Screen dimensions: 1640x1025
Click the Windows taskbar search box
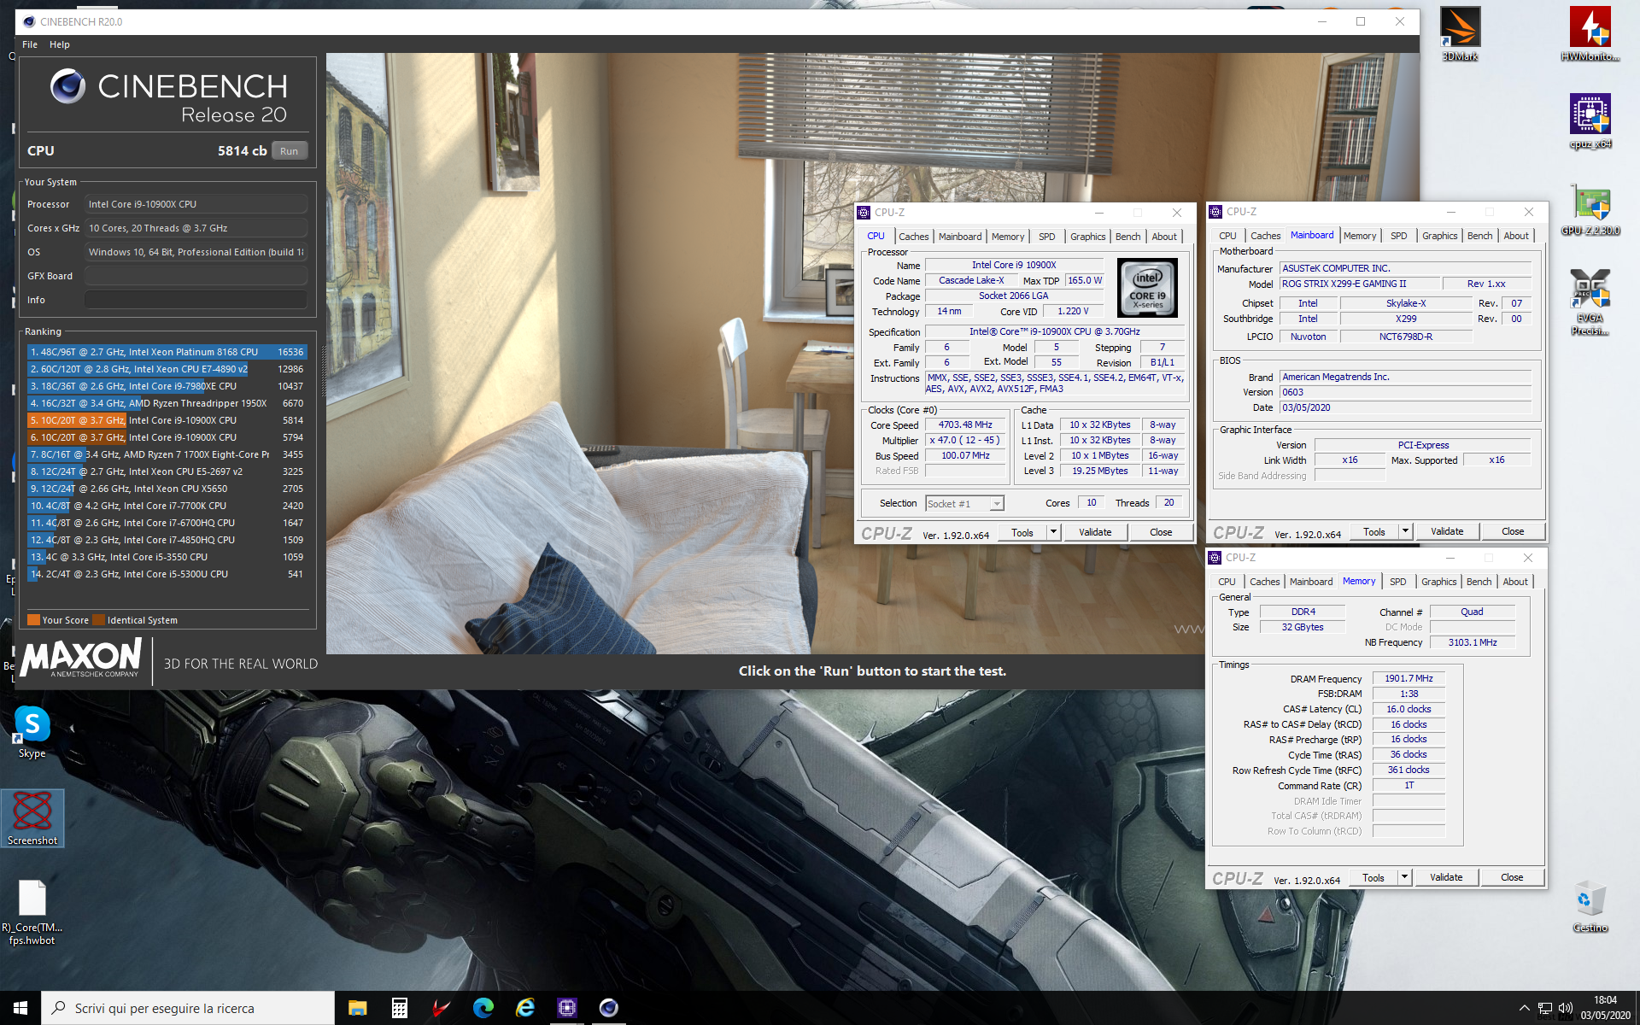pos(188,1008)
